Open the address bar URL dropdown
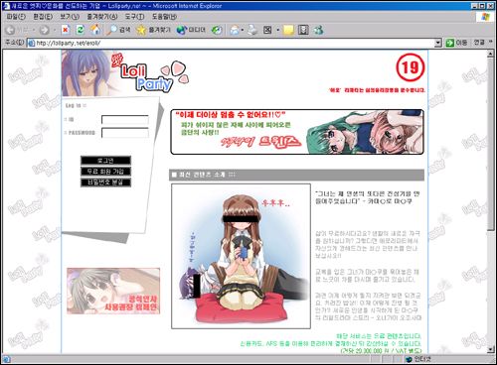The height and width of the screenshot is (365, 497). 438,43
